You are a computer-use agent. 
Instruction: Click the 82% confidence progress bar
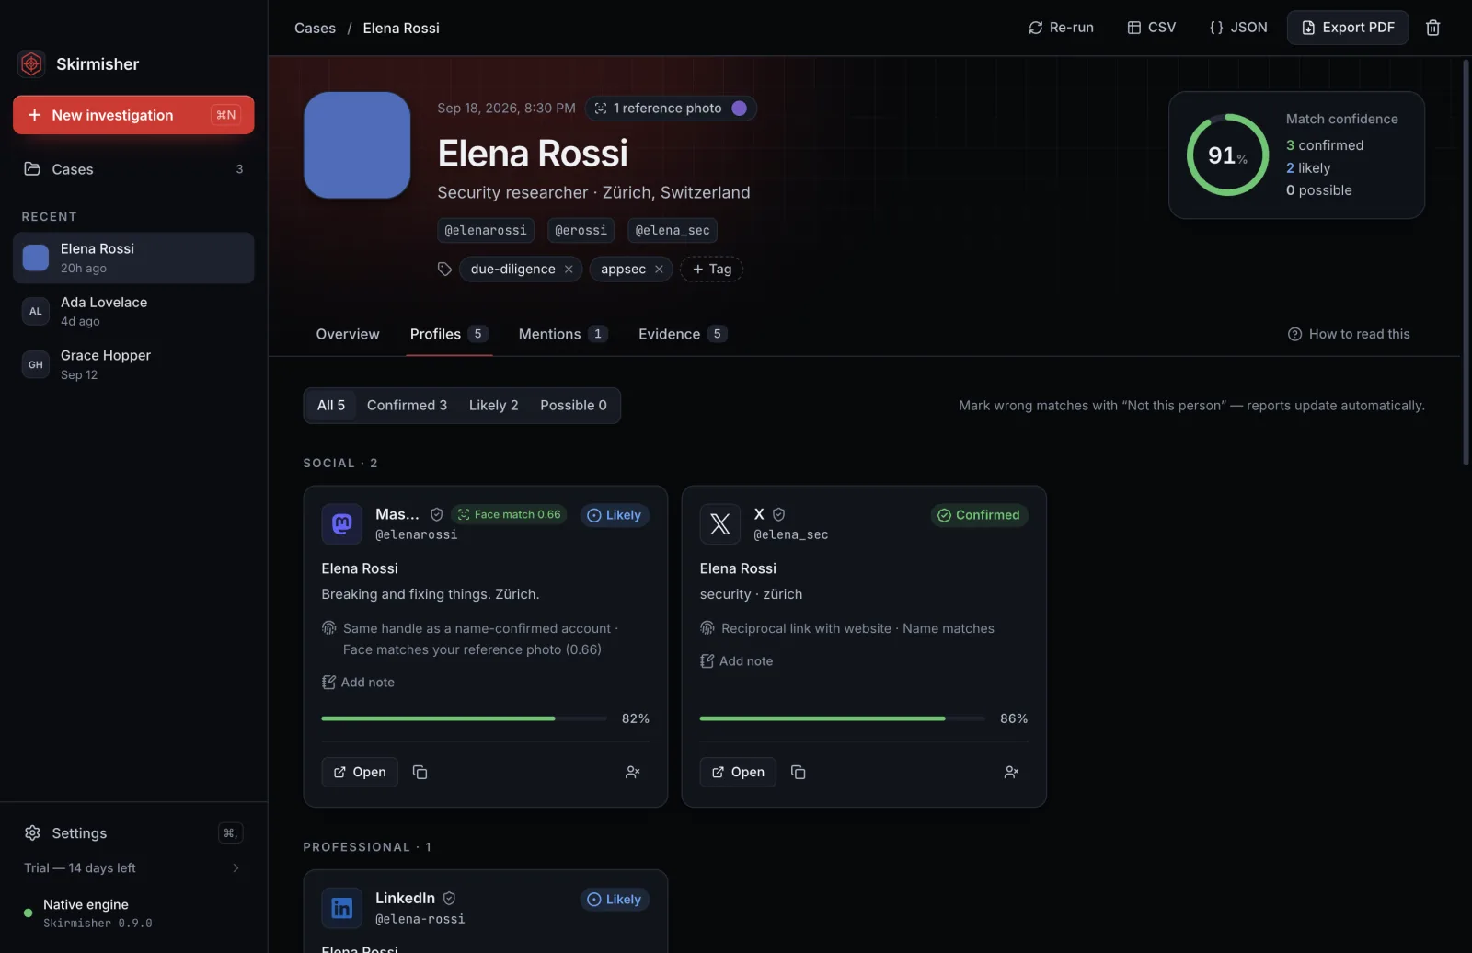464,718
